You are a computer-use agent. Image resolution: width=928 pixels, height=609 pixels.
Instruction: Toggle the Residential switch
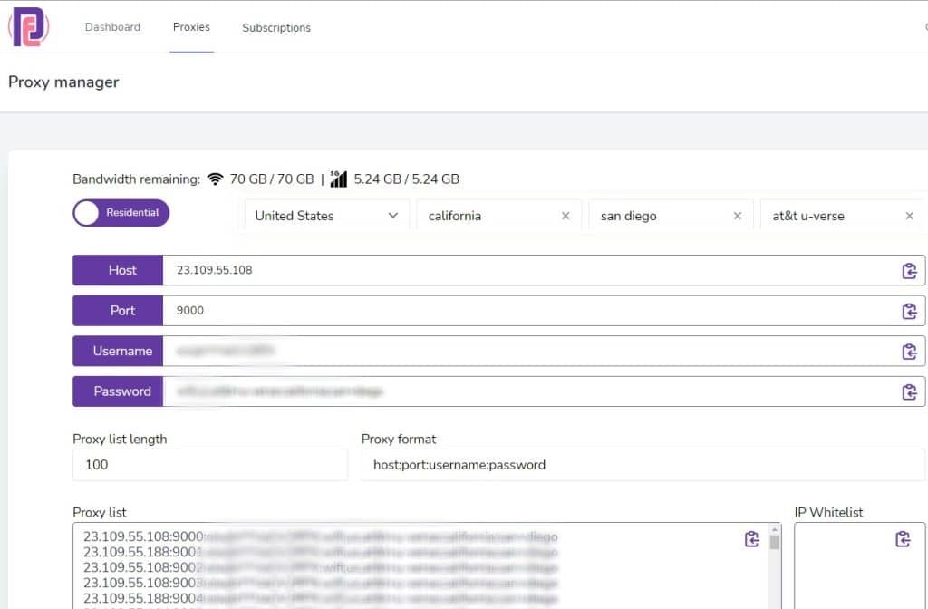pyautogui.click(x=121, y=213)
